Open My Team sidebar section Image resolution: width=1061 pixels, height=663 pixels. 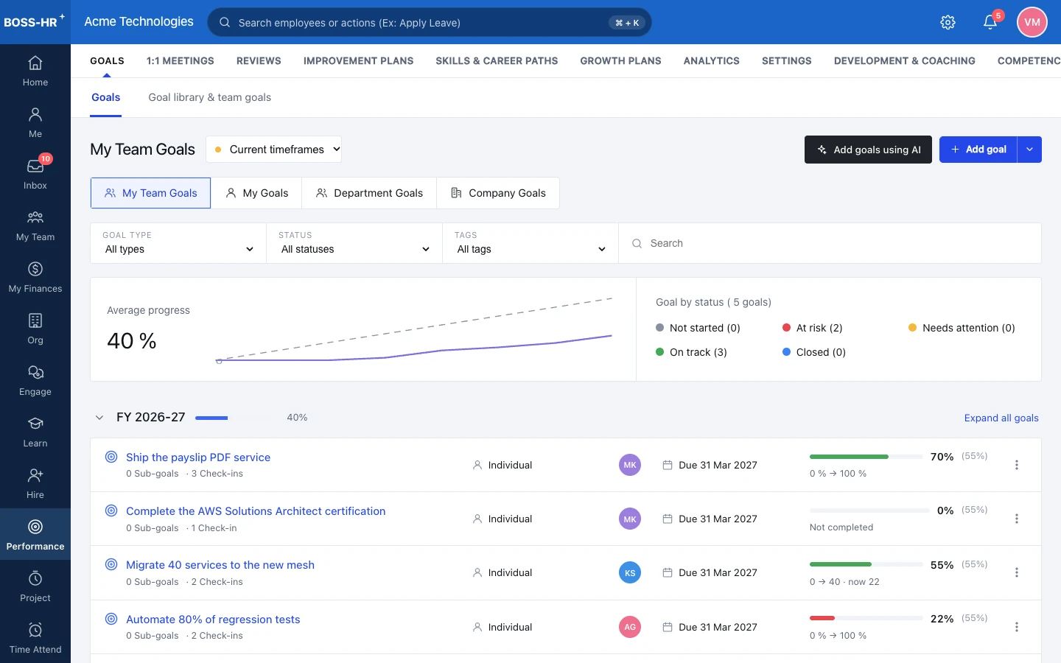pos(35,225)
